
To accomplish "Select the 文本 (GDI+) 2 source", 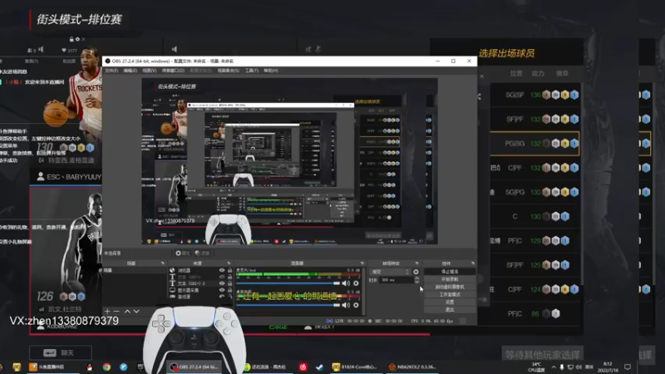I will pos(200,283).
